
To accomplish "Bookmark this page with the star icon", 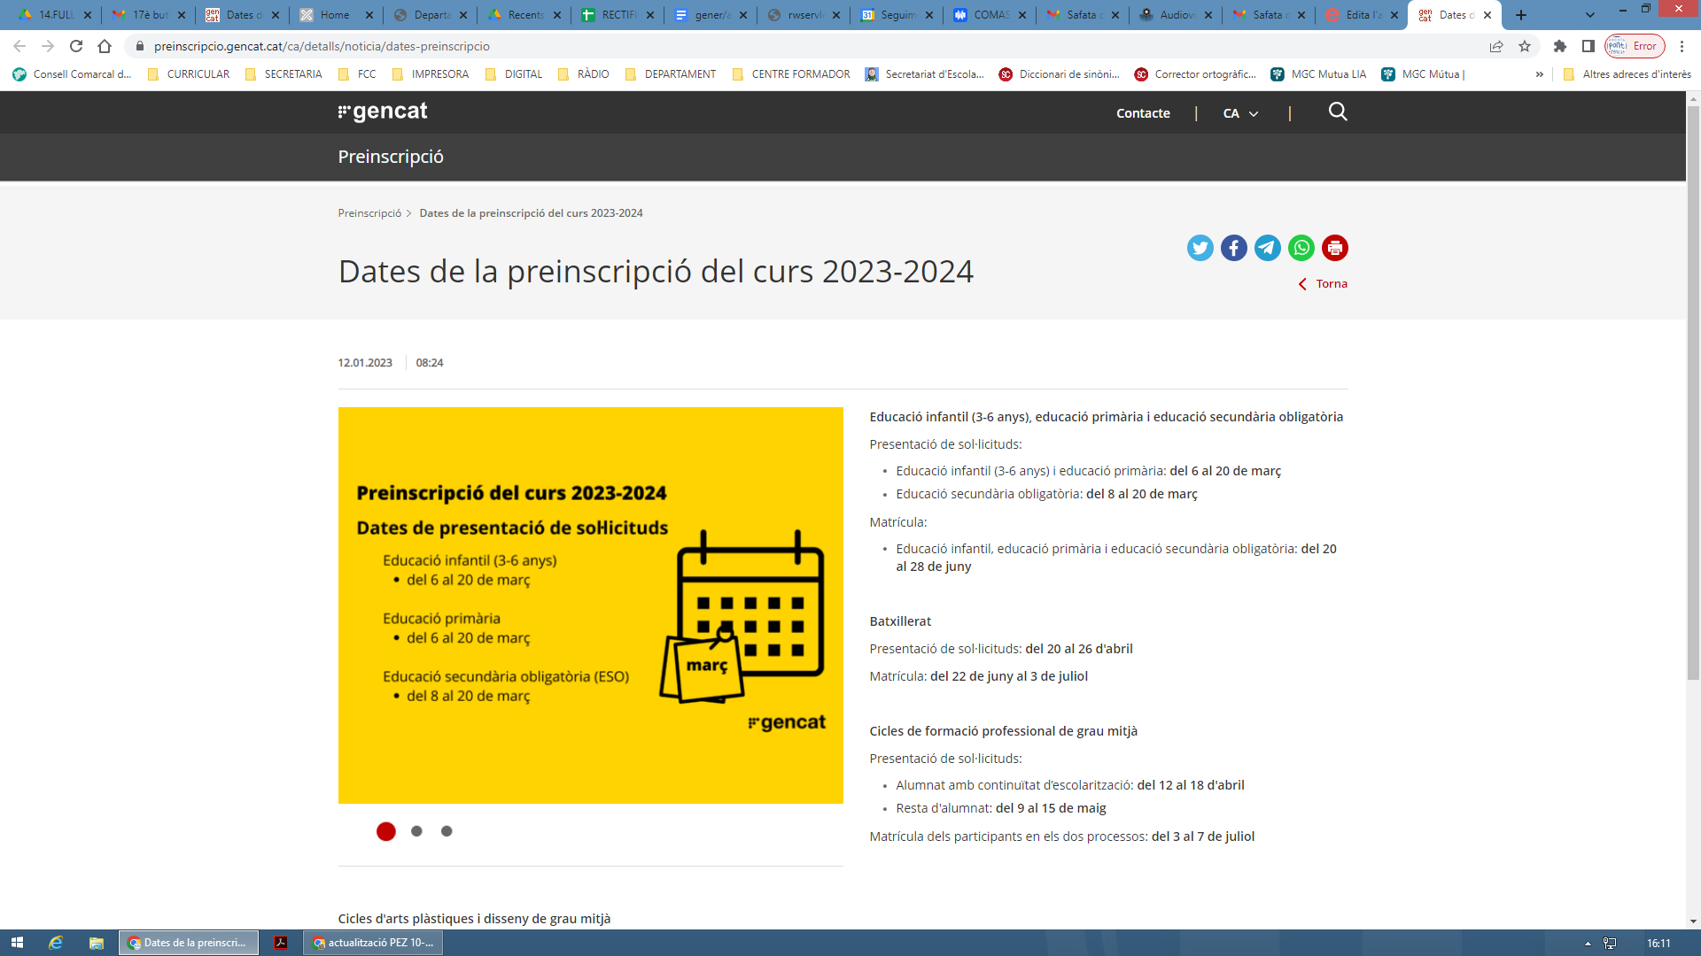I will 1525,46.
